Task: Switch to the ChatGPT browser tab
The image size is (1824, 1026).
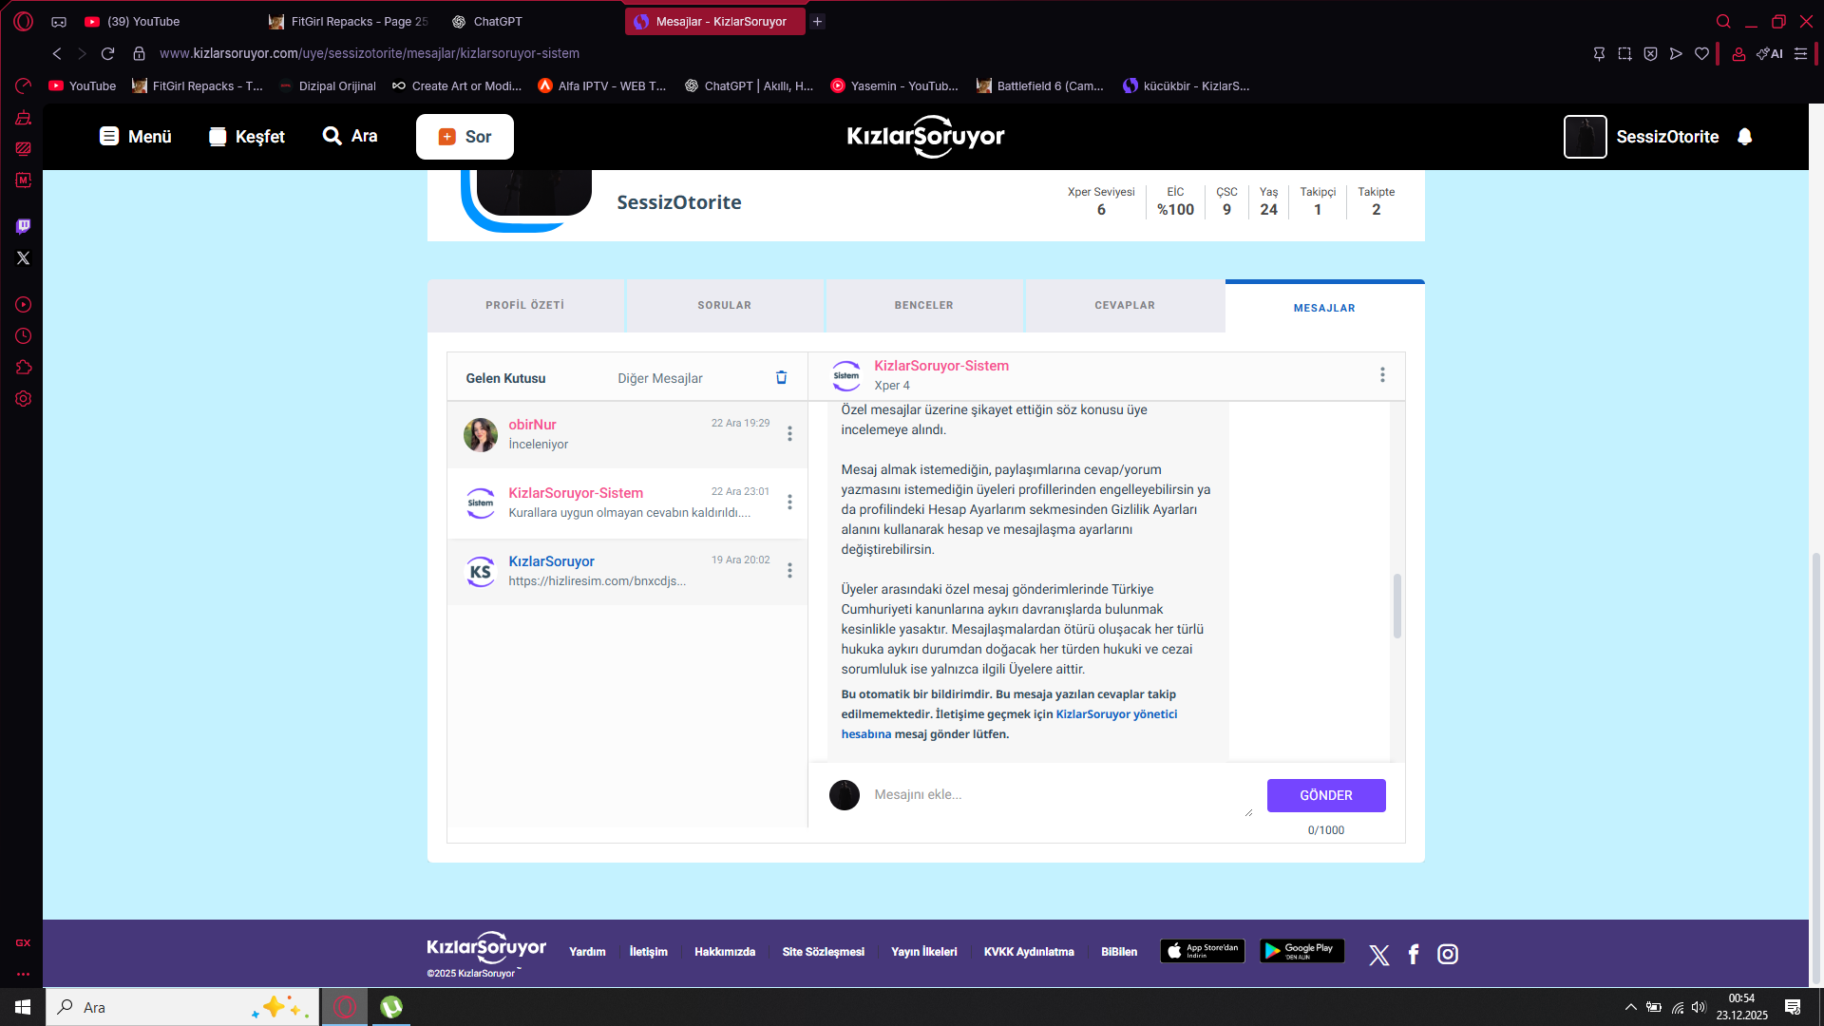Action: coord(530,21)
